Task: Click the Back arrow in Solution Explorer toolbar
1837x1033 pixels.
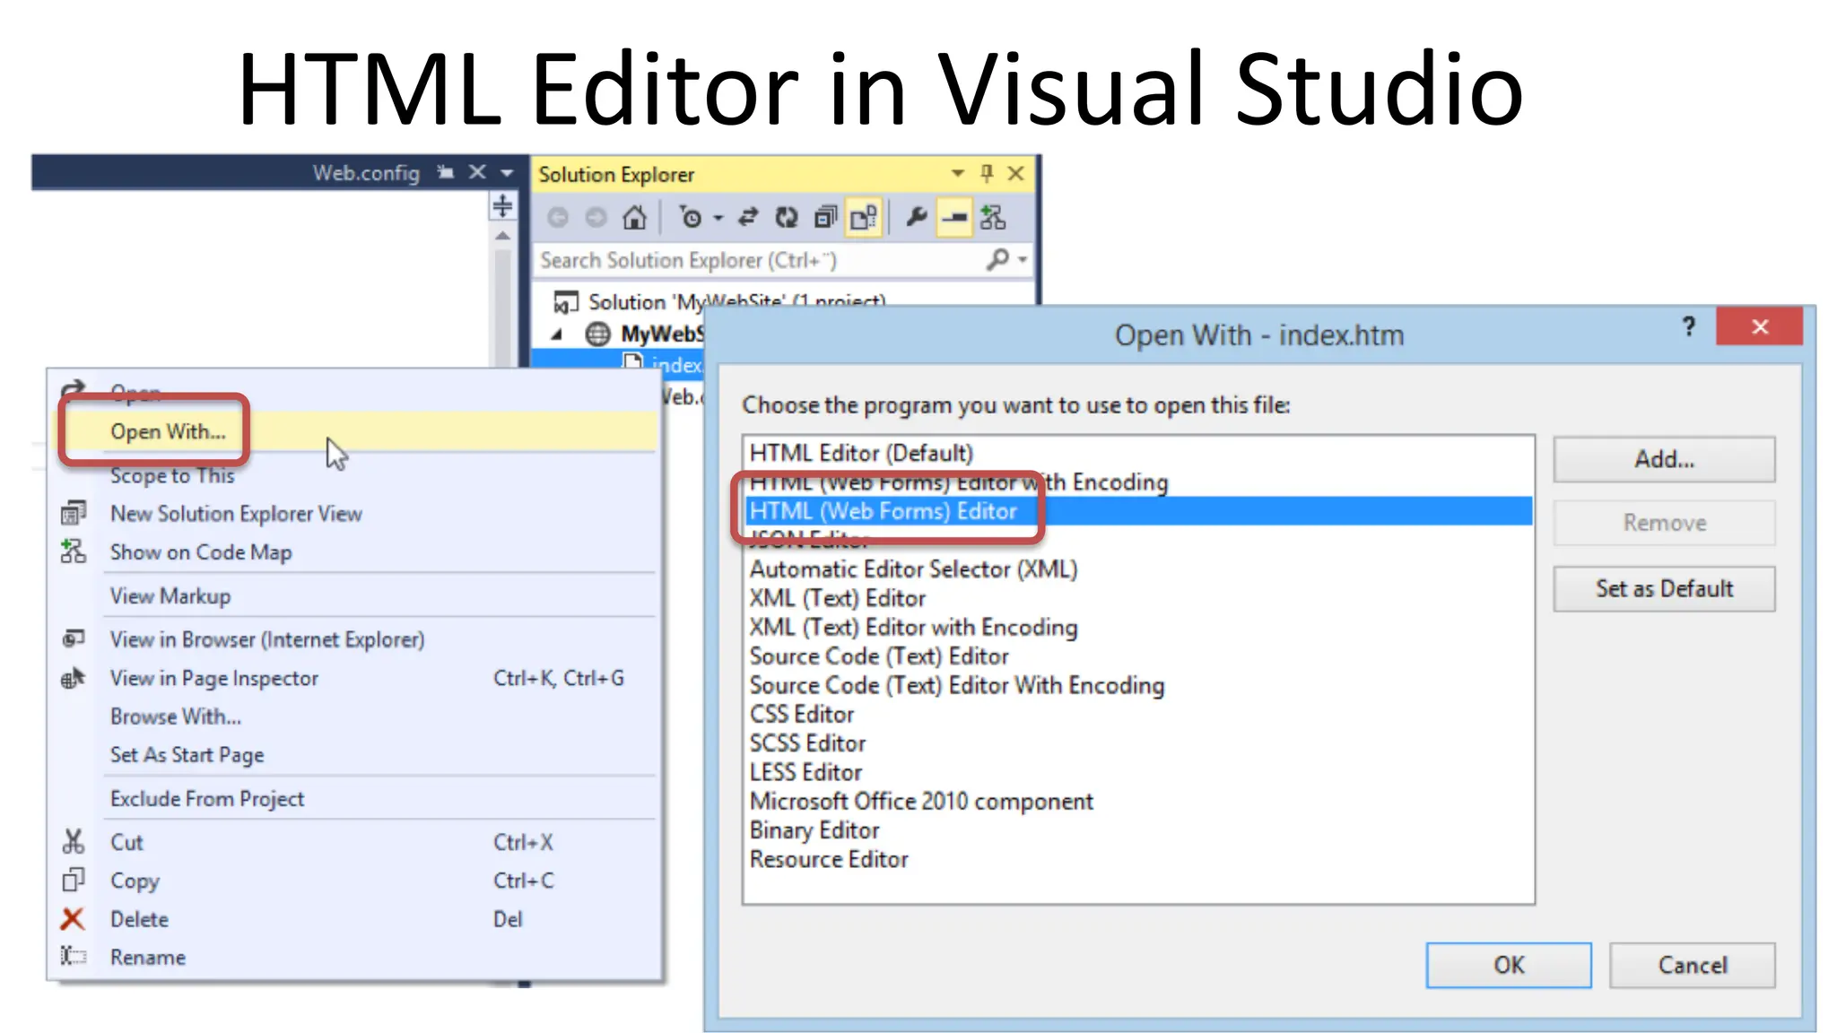Action: [558, 218]
